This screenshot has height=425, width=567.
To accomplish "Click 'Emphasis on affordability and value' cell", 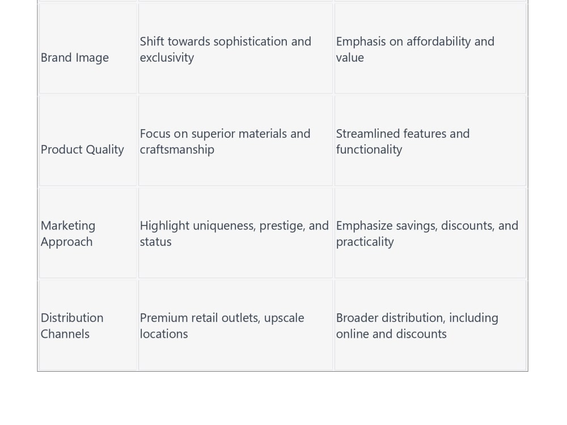I will [x=430, y=49].
